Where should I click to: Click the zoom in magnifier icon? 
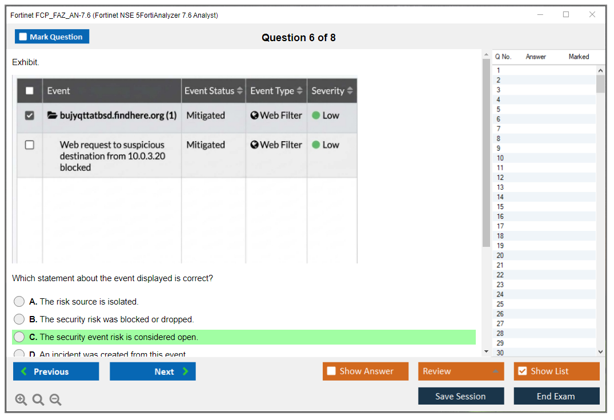point(21,399)
